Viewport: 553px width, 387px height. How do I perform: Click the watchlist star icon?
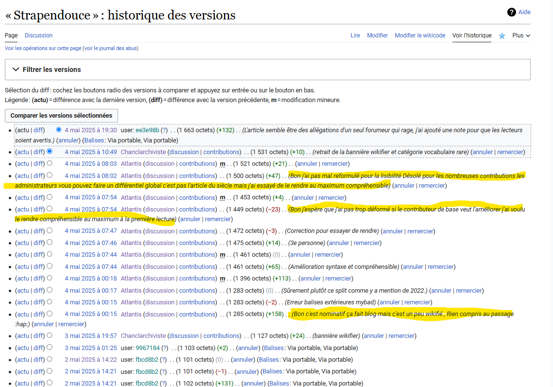click(x=502, y=35)
